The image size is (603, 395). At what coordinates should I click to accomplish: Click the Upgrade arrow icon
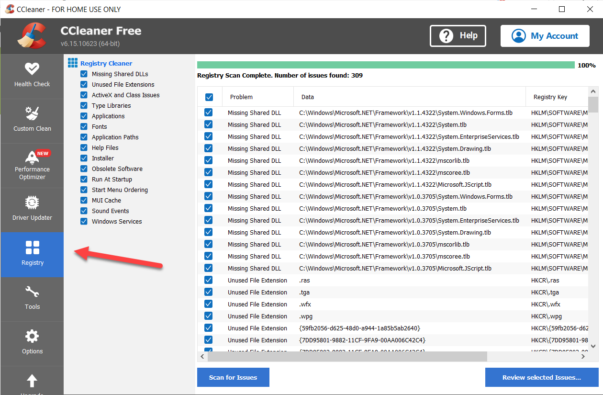(32, 381)
